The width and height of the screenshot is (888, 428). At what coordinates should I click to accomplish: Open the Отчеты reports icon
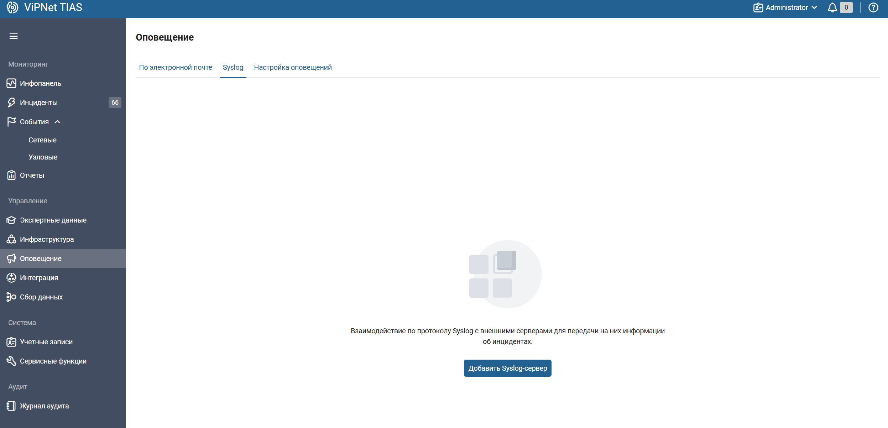pos(11,175)
